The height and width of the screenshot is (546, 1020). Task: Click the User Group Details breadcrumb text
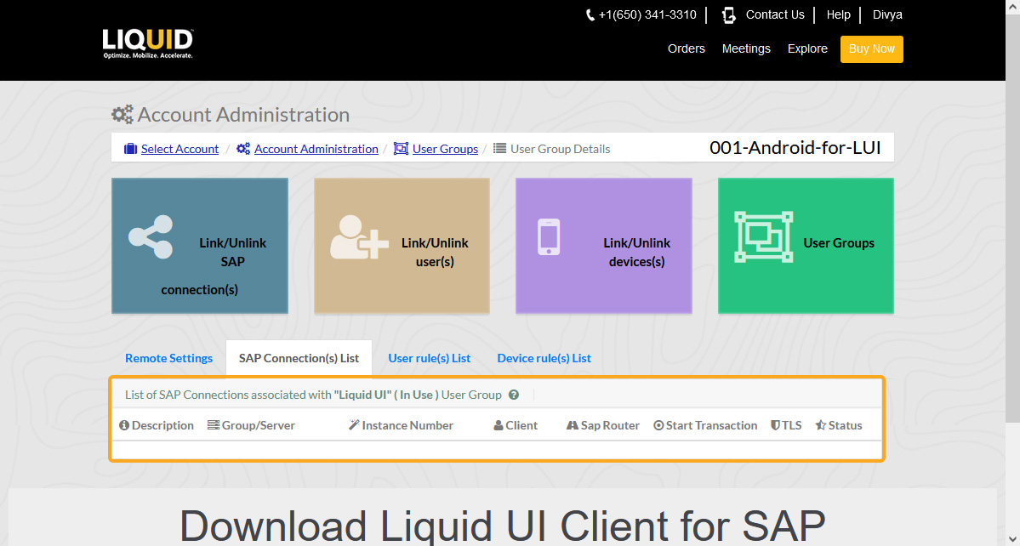[x=560, y=149]
